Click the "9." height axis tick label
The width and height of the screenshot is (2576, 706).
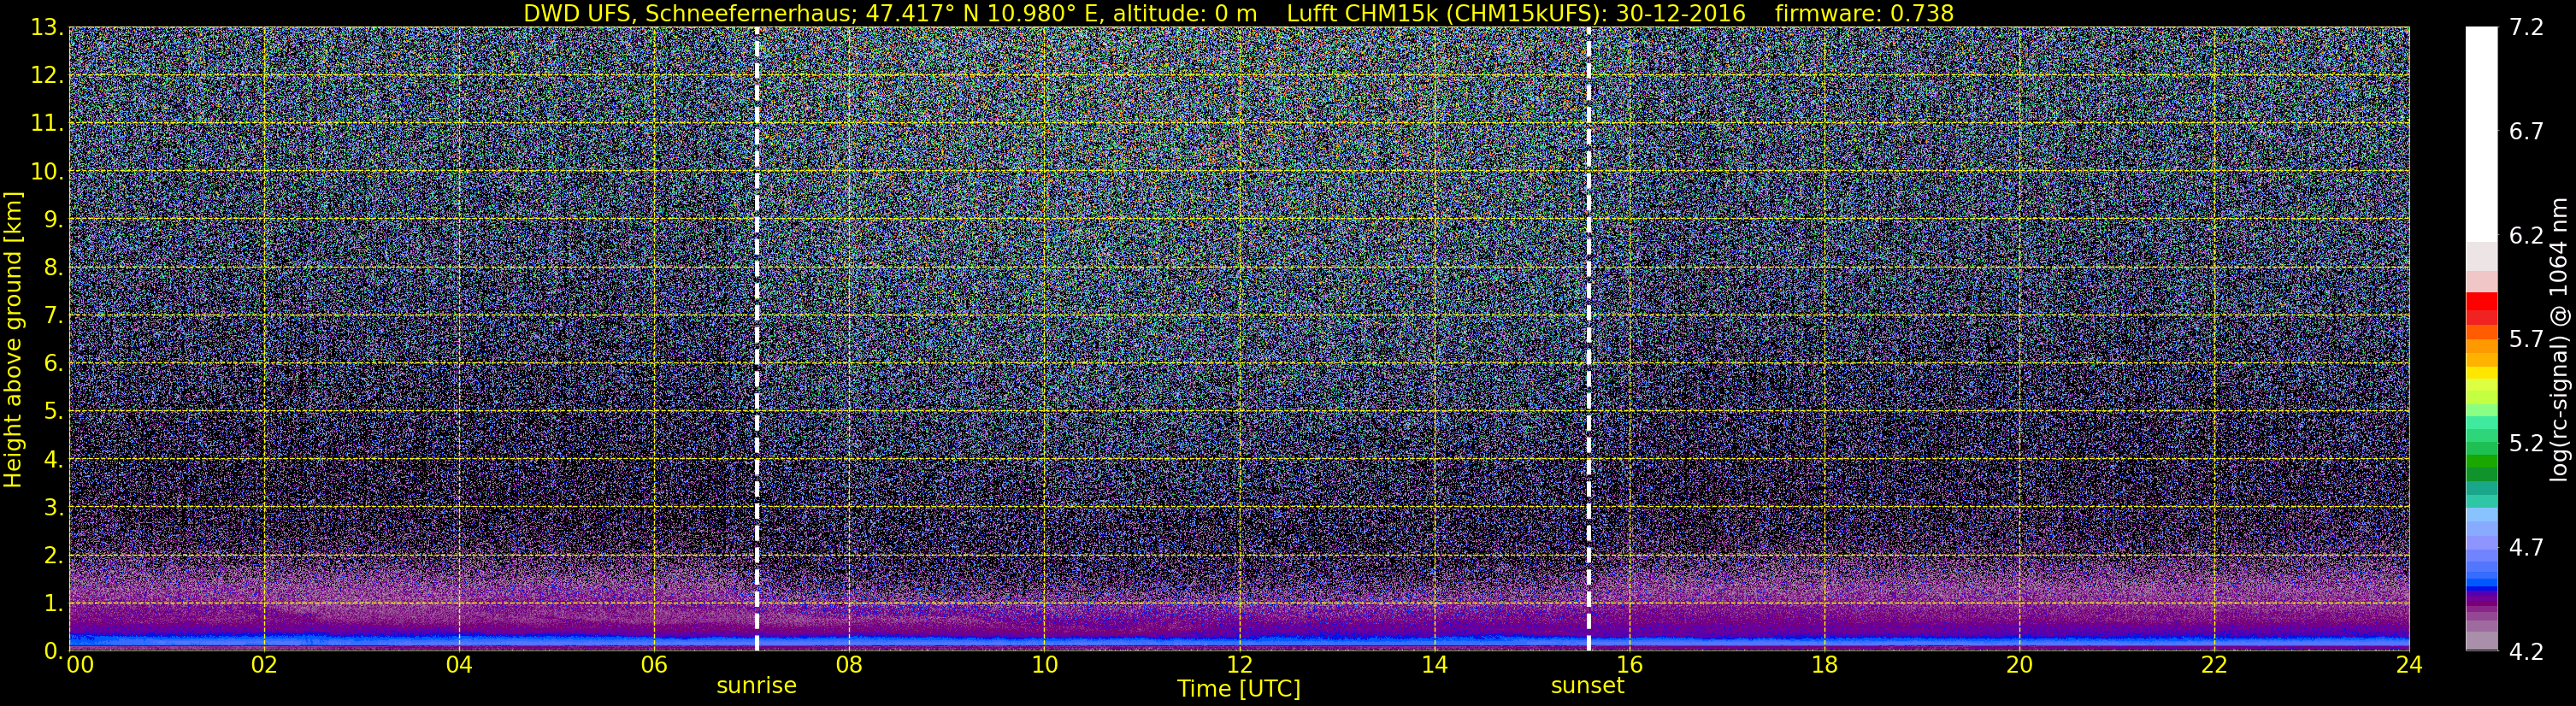point(53,220)
